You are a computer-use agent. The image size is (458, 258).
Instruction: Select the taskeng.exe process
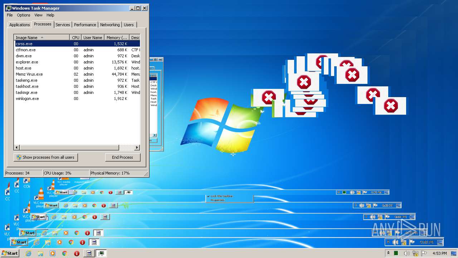tap(77, 80)
